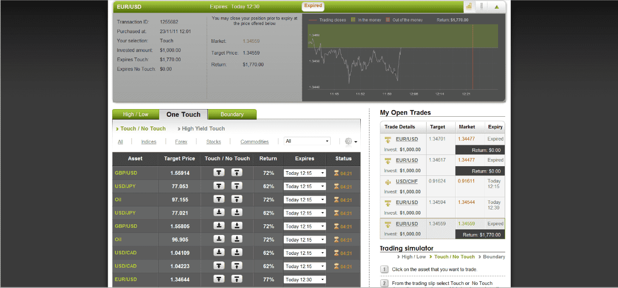Filter assets by Commodities
This screenshot has width=618, height=288.
pos(255,142)
